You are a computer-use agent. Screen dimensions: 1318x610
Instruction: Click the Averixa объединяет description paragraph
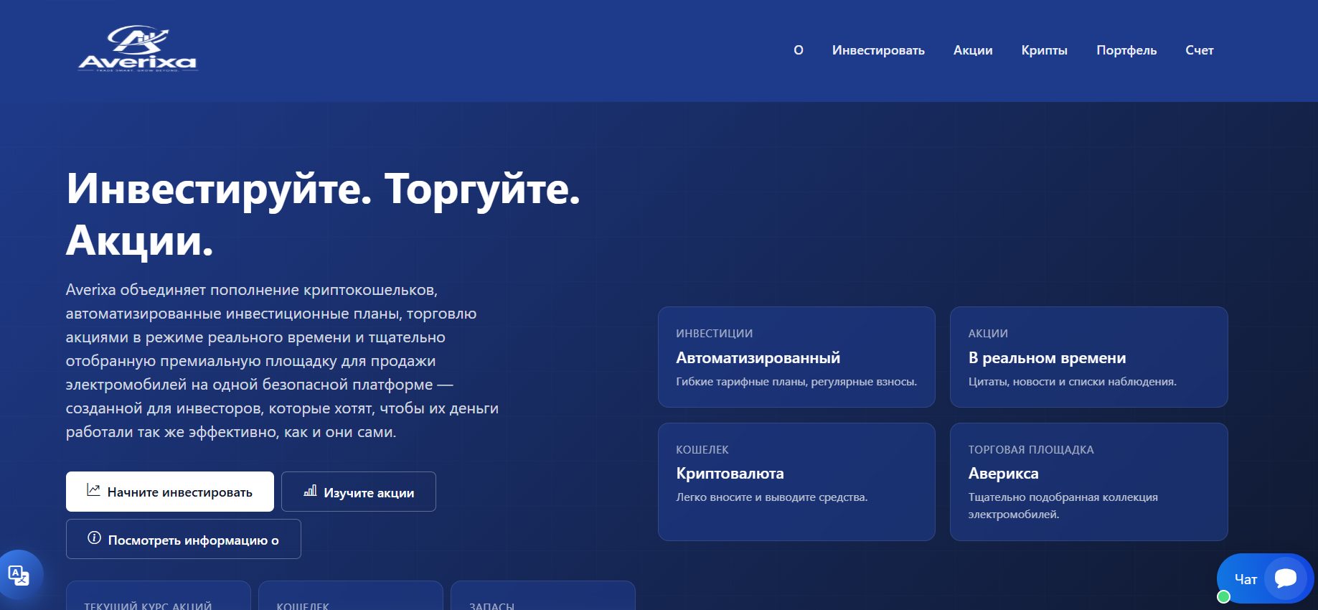tap(282, 361)
